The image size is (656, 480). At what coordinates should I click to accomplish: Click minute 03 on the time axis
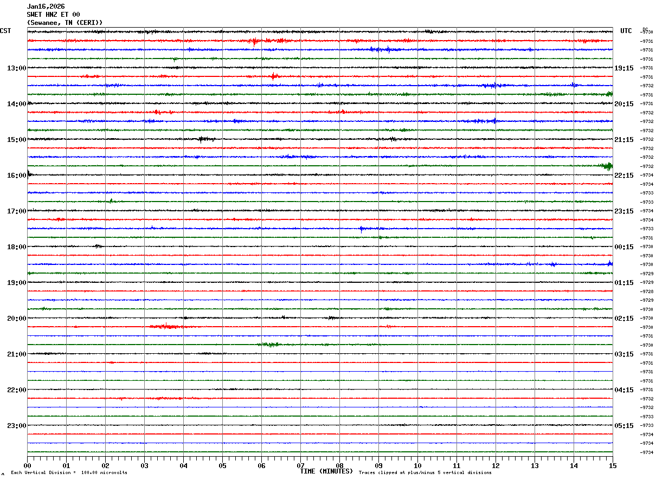coord(144,465)
